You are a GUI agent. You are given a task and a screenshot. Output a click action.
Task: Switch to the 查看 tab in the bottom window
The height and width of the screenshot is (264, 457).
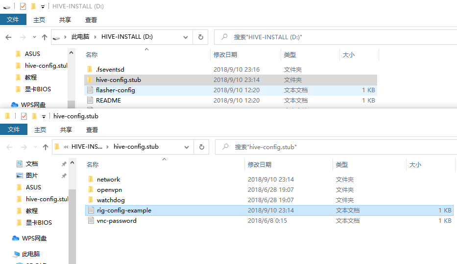pyautogui.click(x=92, y=130)
